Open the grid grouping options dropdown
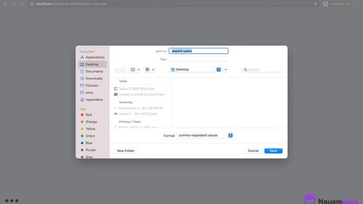Viewport: 363px width, 204px height. click(150, 69)
